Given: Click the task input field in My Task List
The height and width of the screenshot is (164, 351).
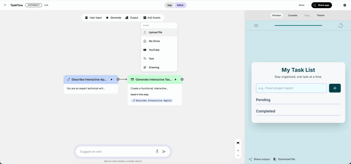Looking at the screenshot, I should [291, 88].
